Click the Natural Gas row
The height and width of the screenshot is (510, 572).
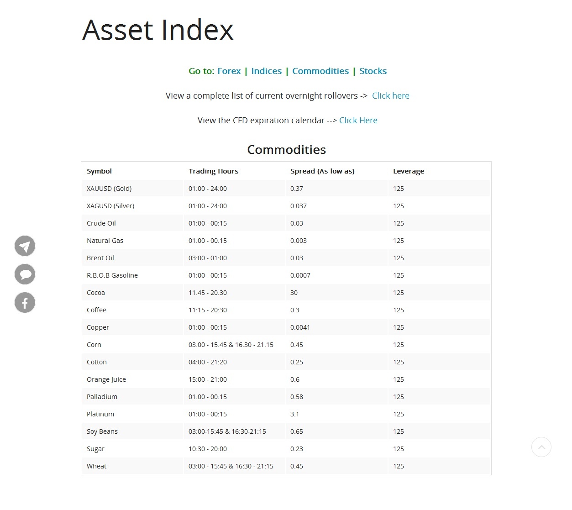tap(286, 240)
